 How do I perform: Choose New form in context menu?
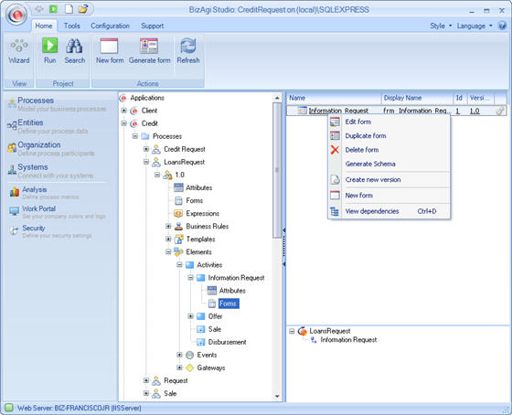pyautogui.click(x=389, y=196)
